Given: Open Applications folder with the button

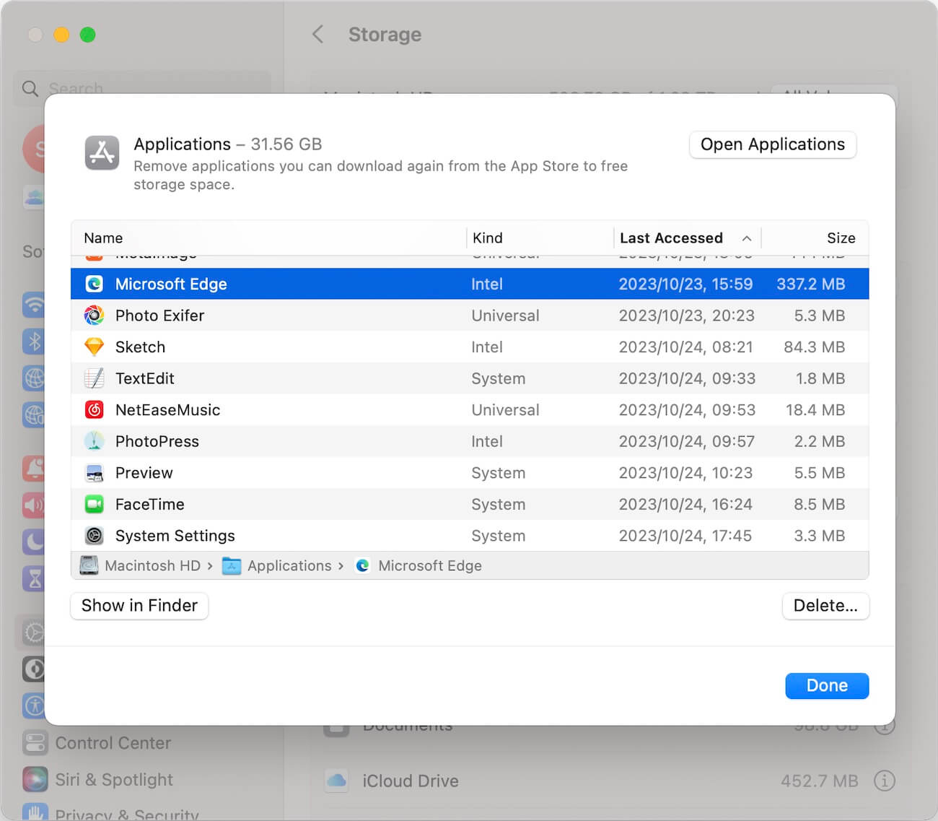Looking at the screenshot, I should coord(773,144).
